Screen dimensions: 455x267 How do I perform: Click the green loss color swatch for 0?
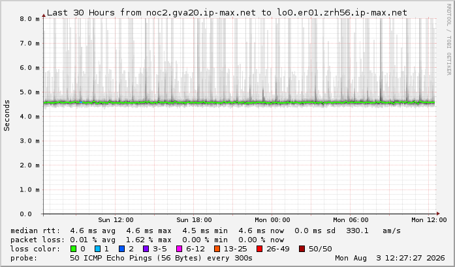click(73, 249)
